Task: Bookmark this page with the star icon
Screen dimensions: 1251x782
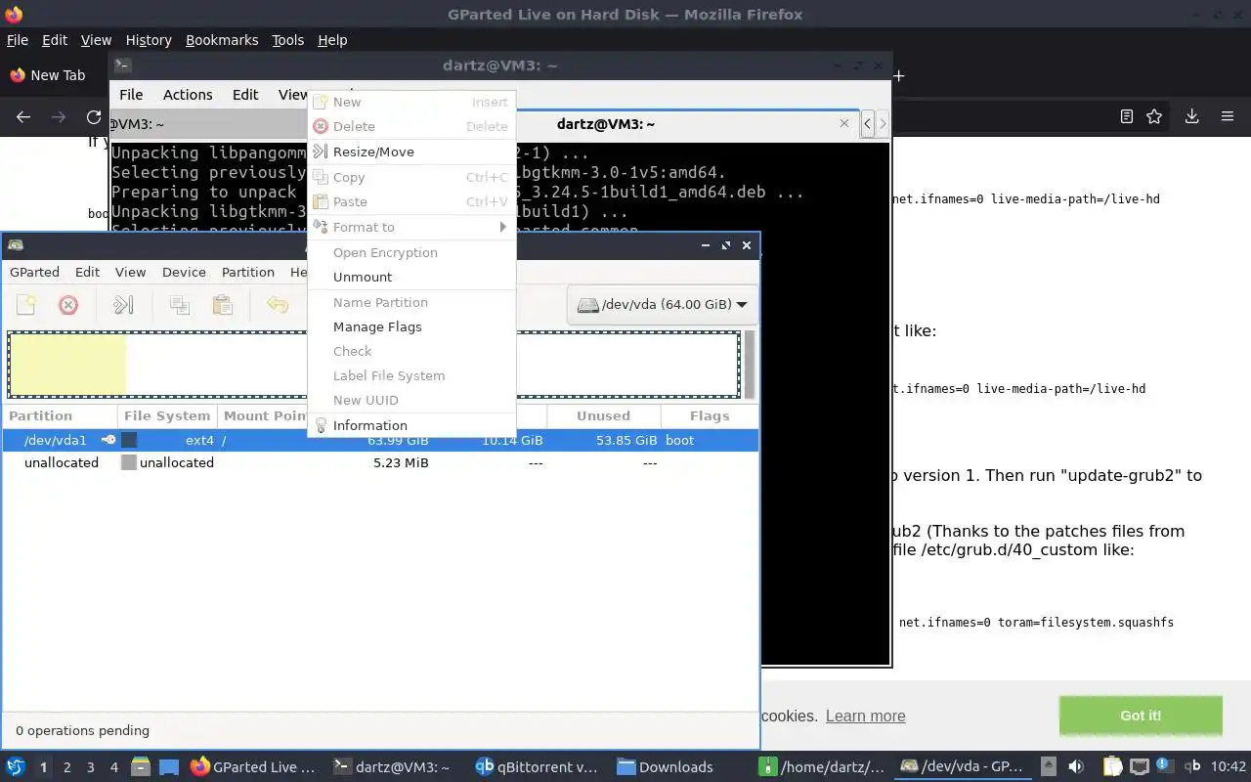Action: pos(1154,116)
